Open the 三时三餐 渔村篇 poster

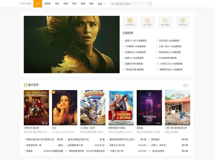[177, 108]
